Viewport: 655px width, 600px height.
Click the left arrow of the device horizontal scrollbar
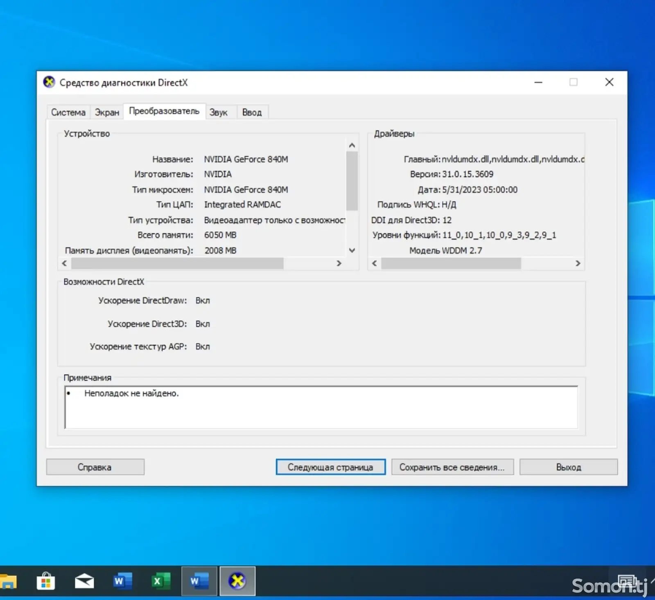point(64,263)
